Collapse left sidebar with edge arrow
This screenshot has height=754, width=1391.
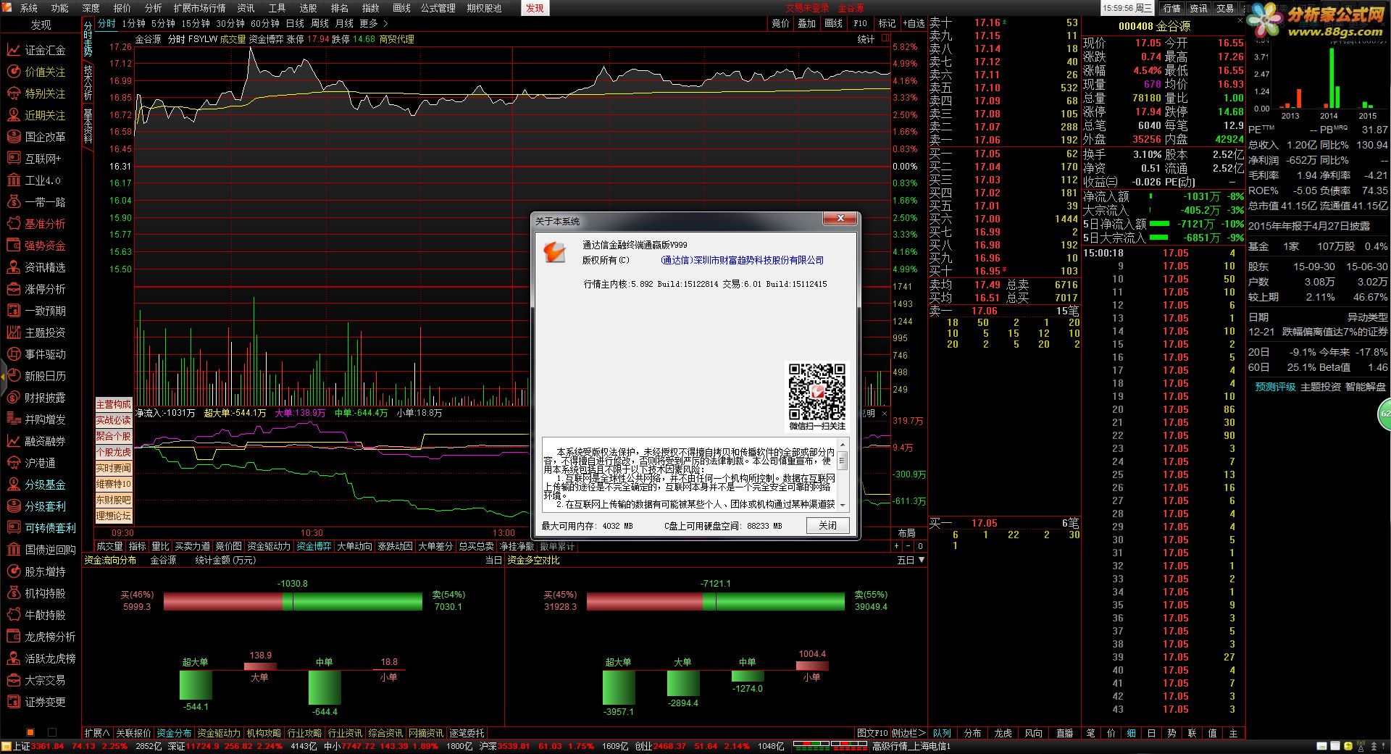pyautogui.click(x=3, y=376)
